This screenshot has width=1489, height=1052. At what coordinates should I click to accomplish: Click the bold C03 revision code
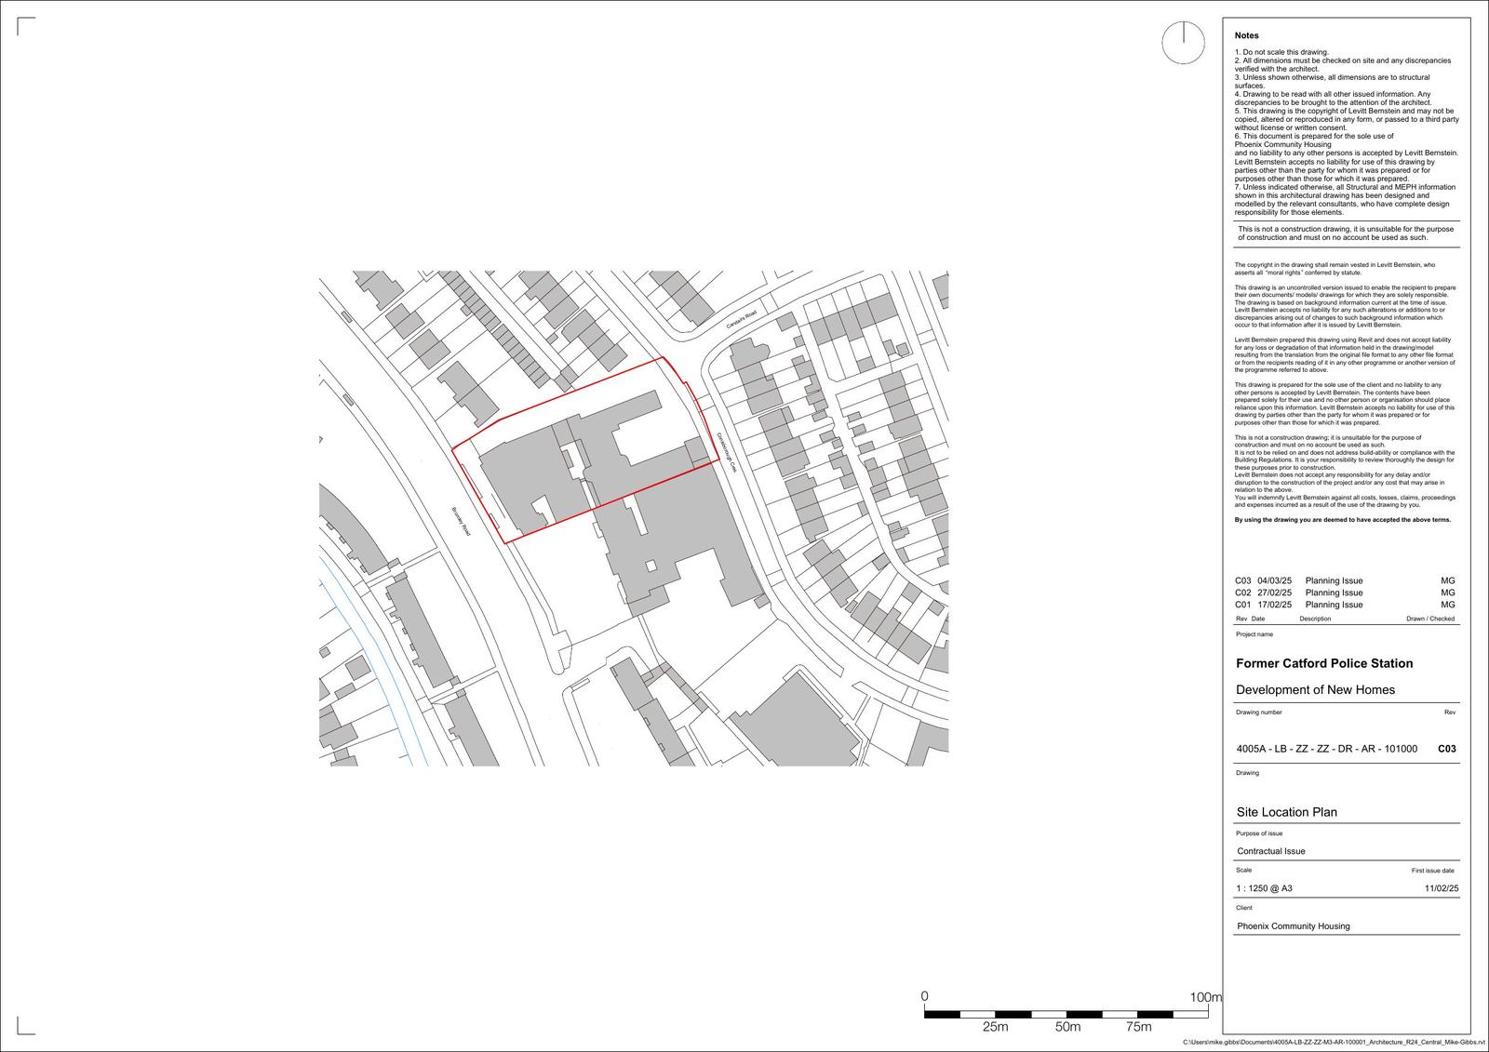pos(1447,749)
